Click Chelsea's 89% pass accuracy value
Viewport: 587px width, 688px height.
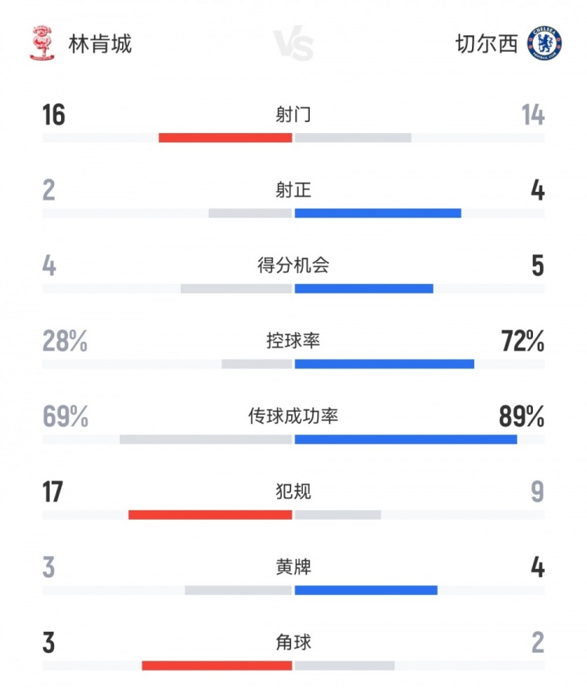(x=521, y=417)
